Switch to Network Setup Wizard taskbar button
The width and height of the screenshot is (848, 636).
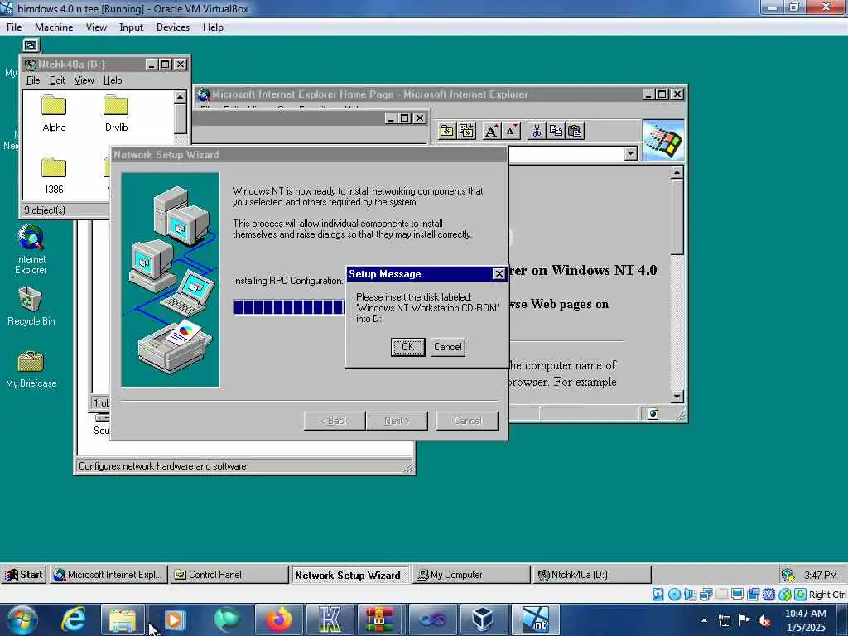(350, 575)
